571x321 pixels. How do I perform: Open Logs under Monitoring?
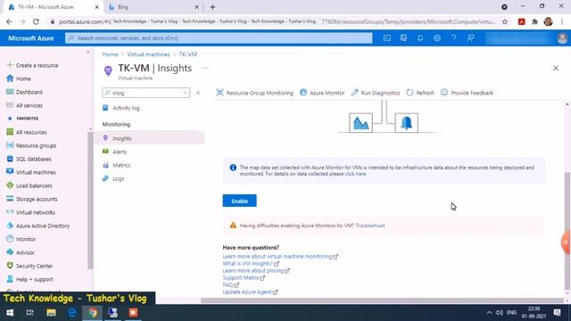tap(113, 178)
